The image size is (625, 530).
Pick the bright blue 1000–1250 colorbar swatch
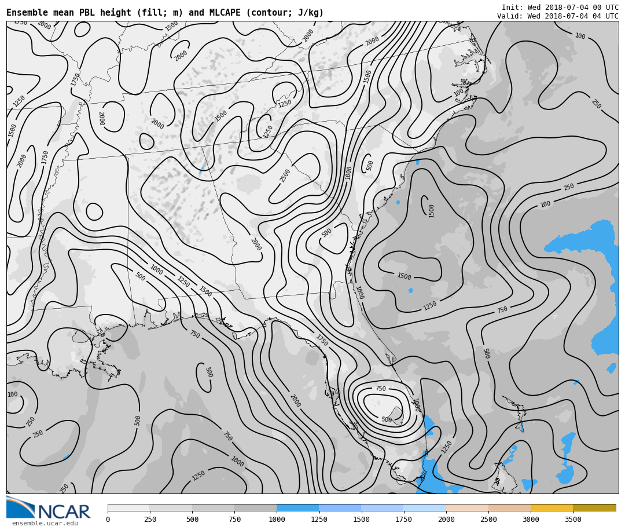(297, 507)
